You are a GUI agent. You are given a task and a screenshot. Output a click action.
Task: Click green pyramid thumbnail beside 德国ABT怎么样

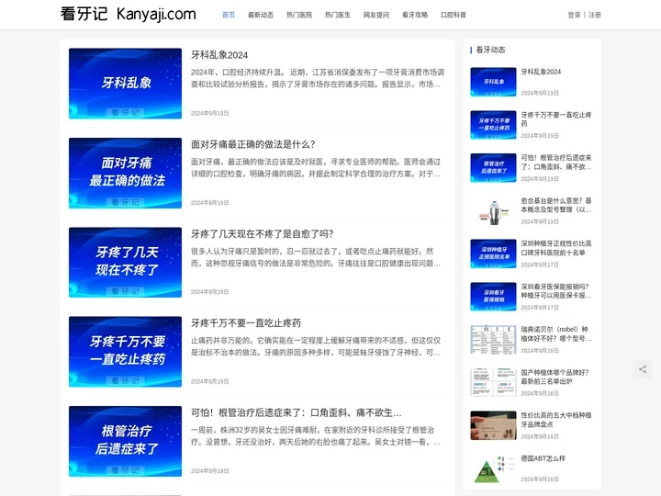coord(493,468)
